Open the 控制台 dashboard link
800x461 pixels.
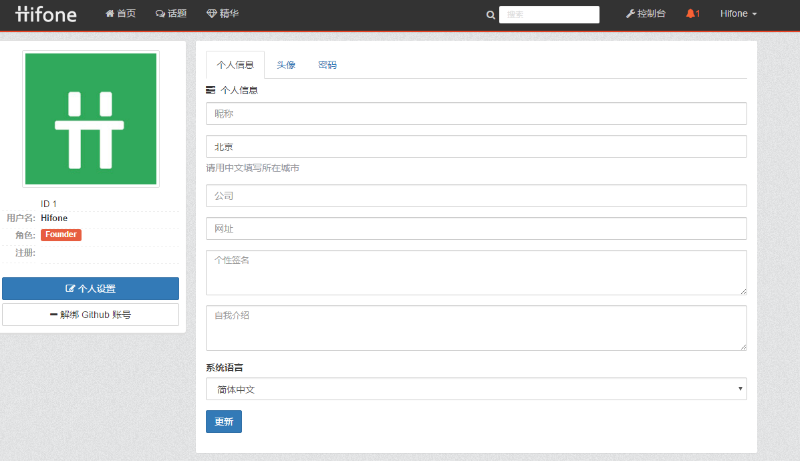click(x=646, y=14)
